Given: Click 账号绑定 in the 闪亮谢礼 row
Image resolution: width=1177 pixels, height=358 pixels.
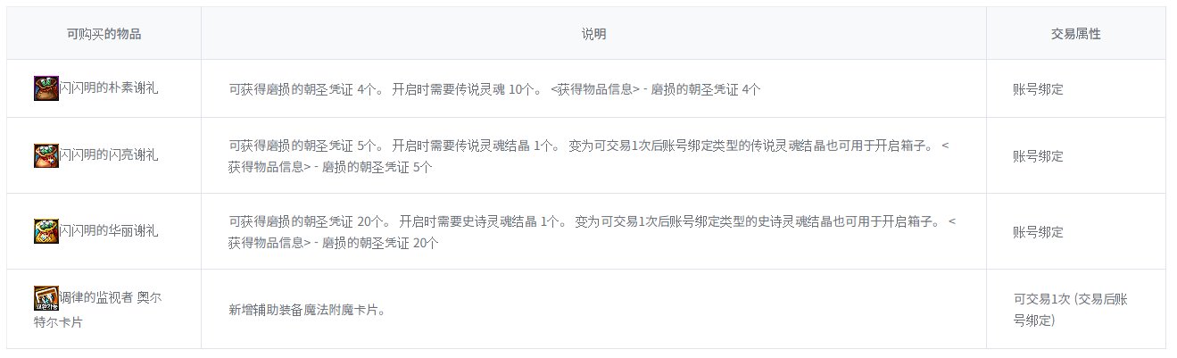Looking at the screenshot, I should 1038,156.
